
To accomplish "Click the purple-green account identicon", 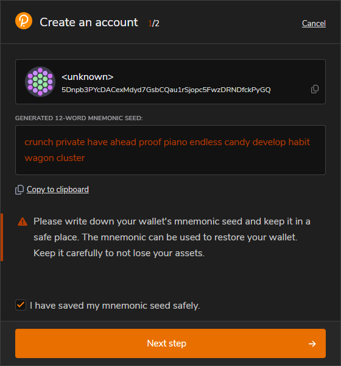I will point(40,82).
